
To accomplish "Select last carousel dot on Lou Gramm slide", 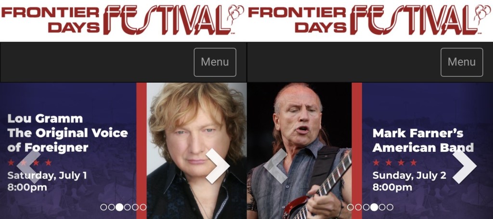I will (143, 207).
